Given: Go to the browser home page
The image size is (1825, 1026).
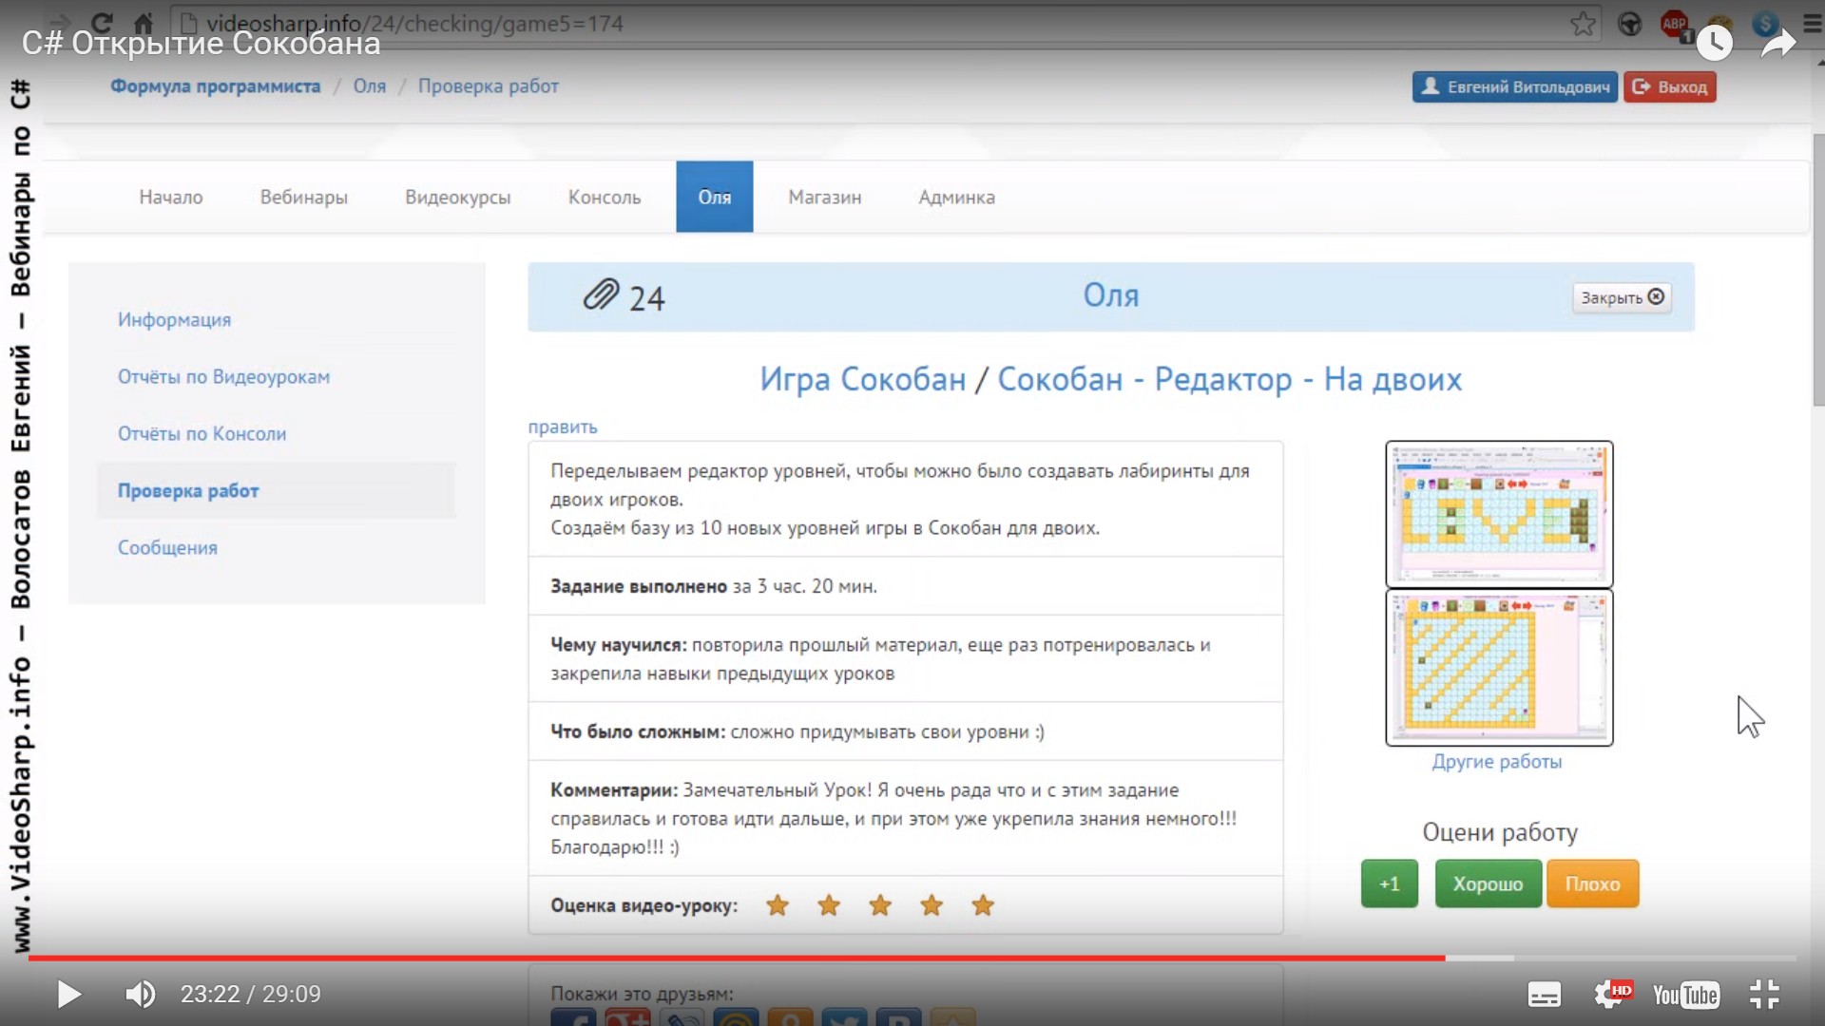Looking at the screenshot, I should click(x=144, y=22).
